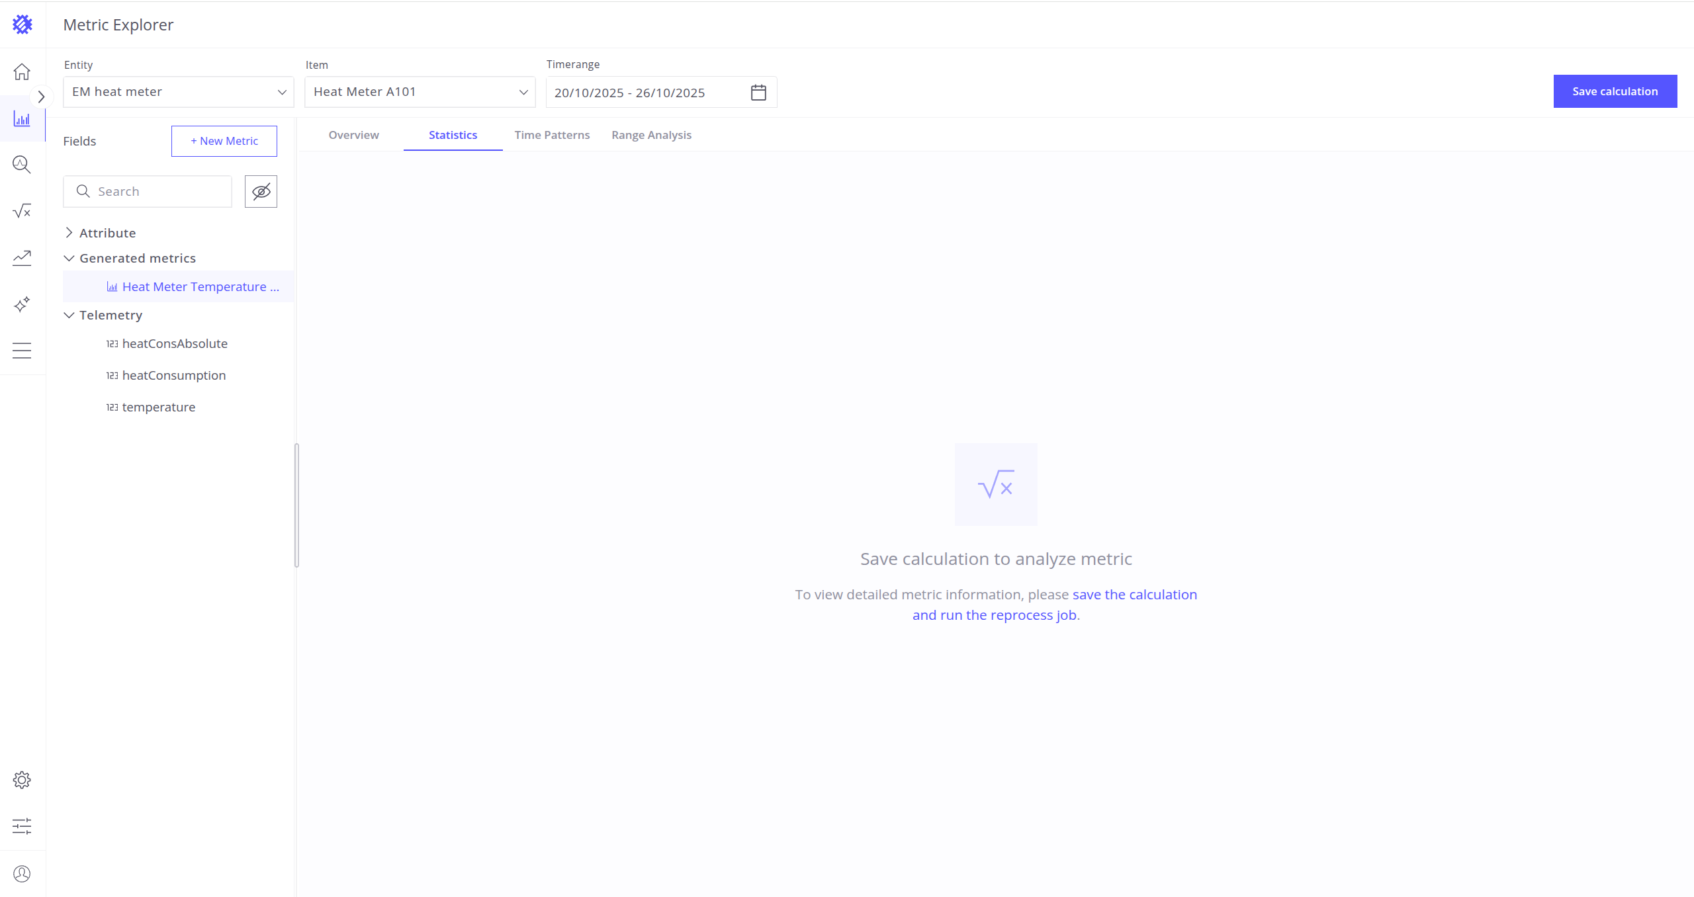Open the trend line chart sidebar icon
1694x897 pixels.
click(x=22, y=257)
